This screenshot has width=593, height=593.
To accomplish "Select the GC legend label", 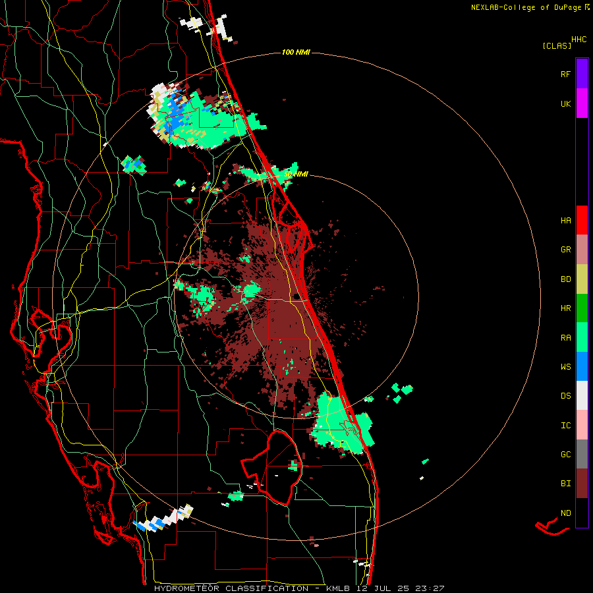I will pyautogui.click(x=565, y=454).
